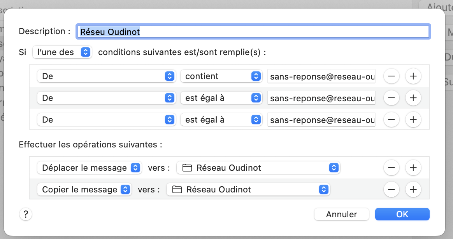Delete the 'Déplacer le message' action row
Image resolution: width=453 pixels, height=239 pixels.
pos(392,168)
